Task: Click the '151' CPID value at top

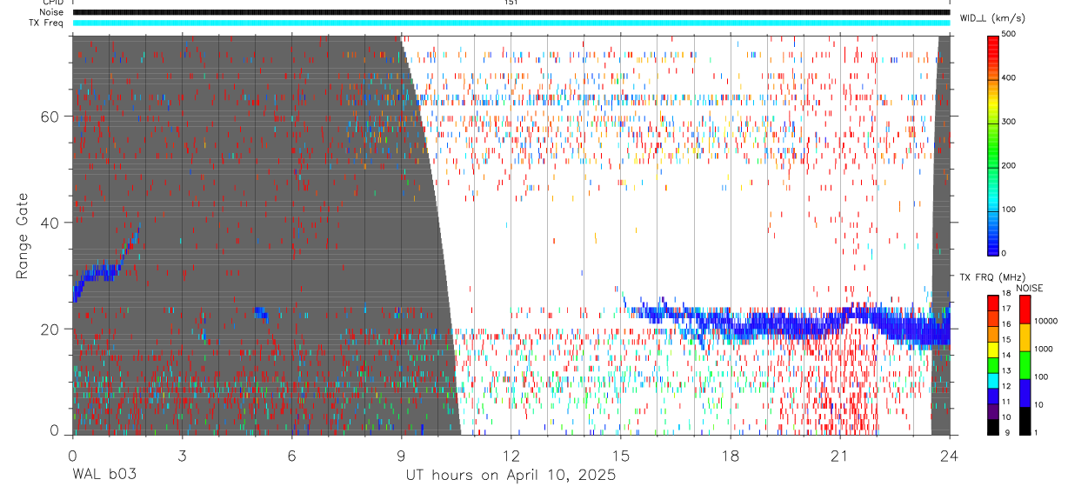Action: coord(510,3)
